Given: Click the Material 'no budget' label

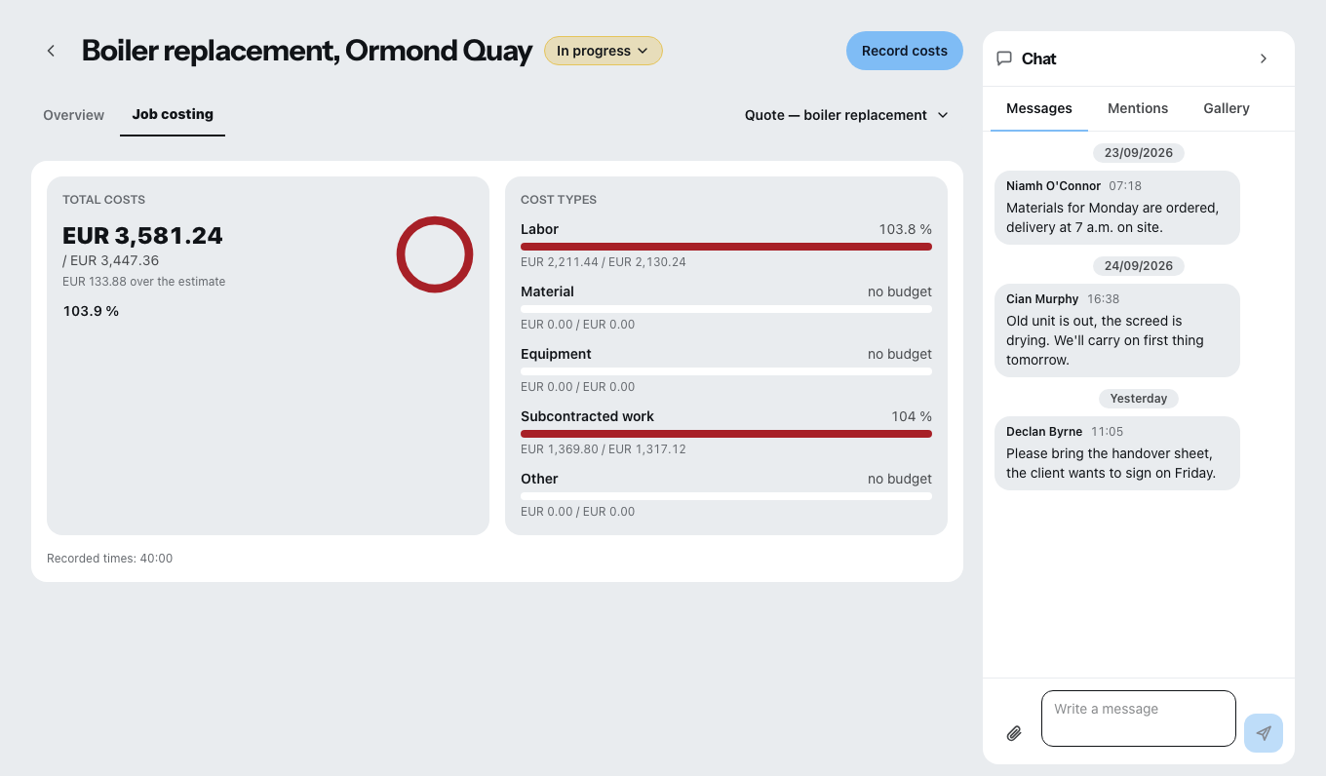Looking at the screenshot, I should coord(900,291).
